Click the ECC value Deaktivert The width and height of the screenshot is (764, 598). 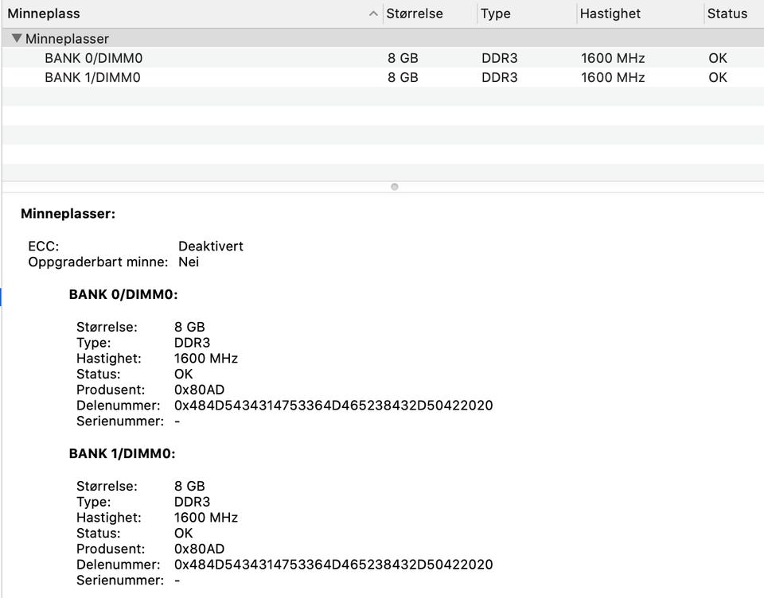(210, 246)
